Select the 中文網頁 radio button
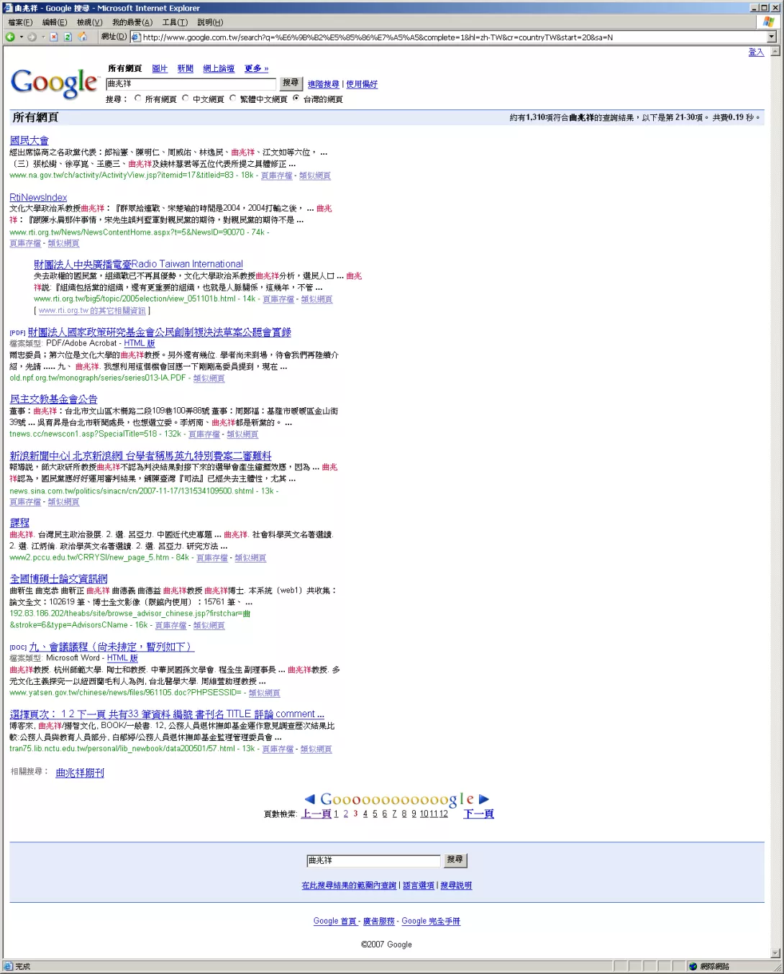784x974 pixels. click(x=186, y=99)
